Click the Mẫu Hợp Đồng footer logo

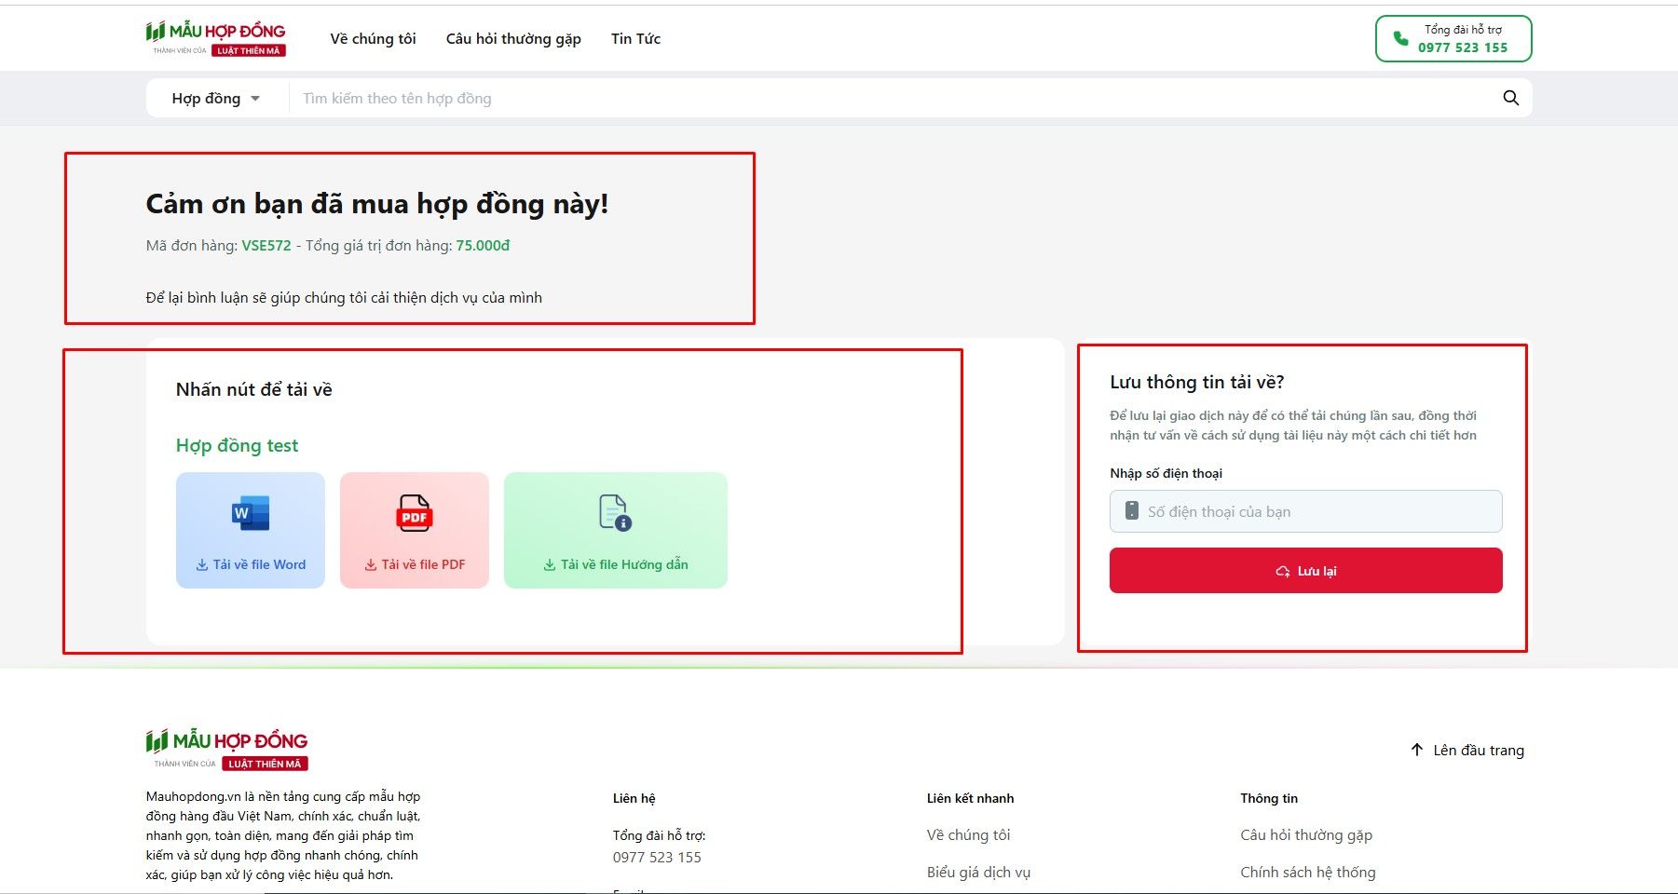[x=225, y=745]
